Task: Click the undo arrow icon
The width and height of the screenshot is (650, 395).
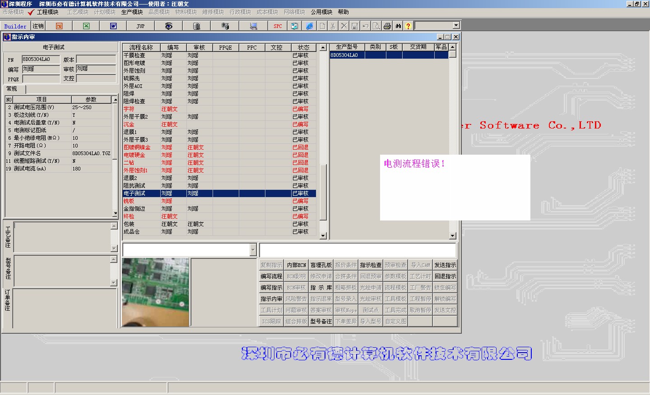Action: [x=366, y=26]
